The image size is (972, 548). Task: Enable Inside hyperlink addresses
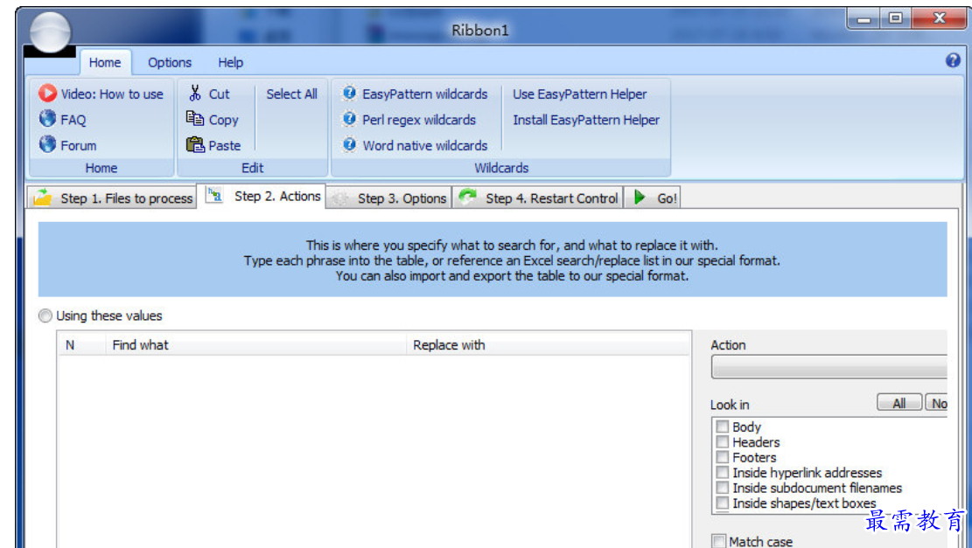point(722,473)
